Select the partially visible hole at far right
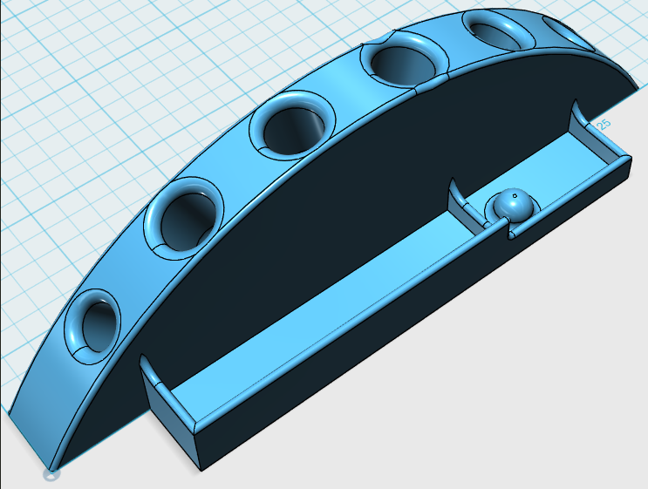This screenshot has width=648, height=489. coord(569,33)
